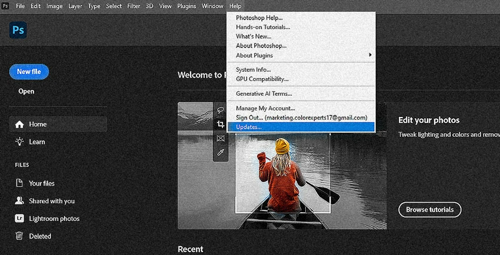Viewport: 500px width, 255px height.
Task: Click the Recent section heading
Action: coord(191,249)
